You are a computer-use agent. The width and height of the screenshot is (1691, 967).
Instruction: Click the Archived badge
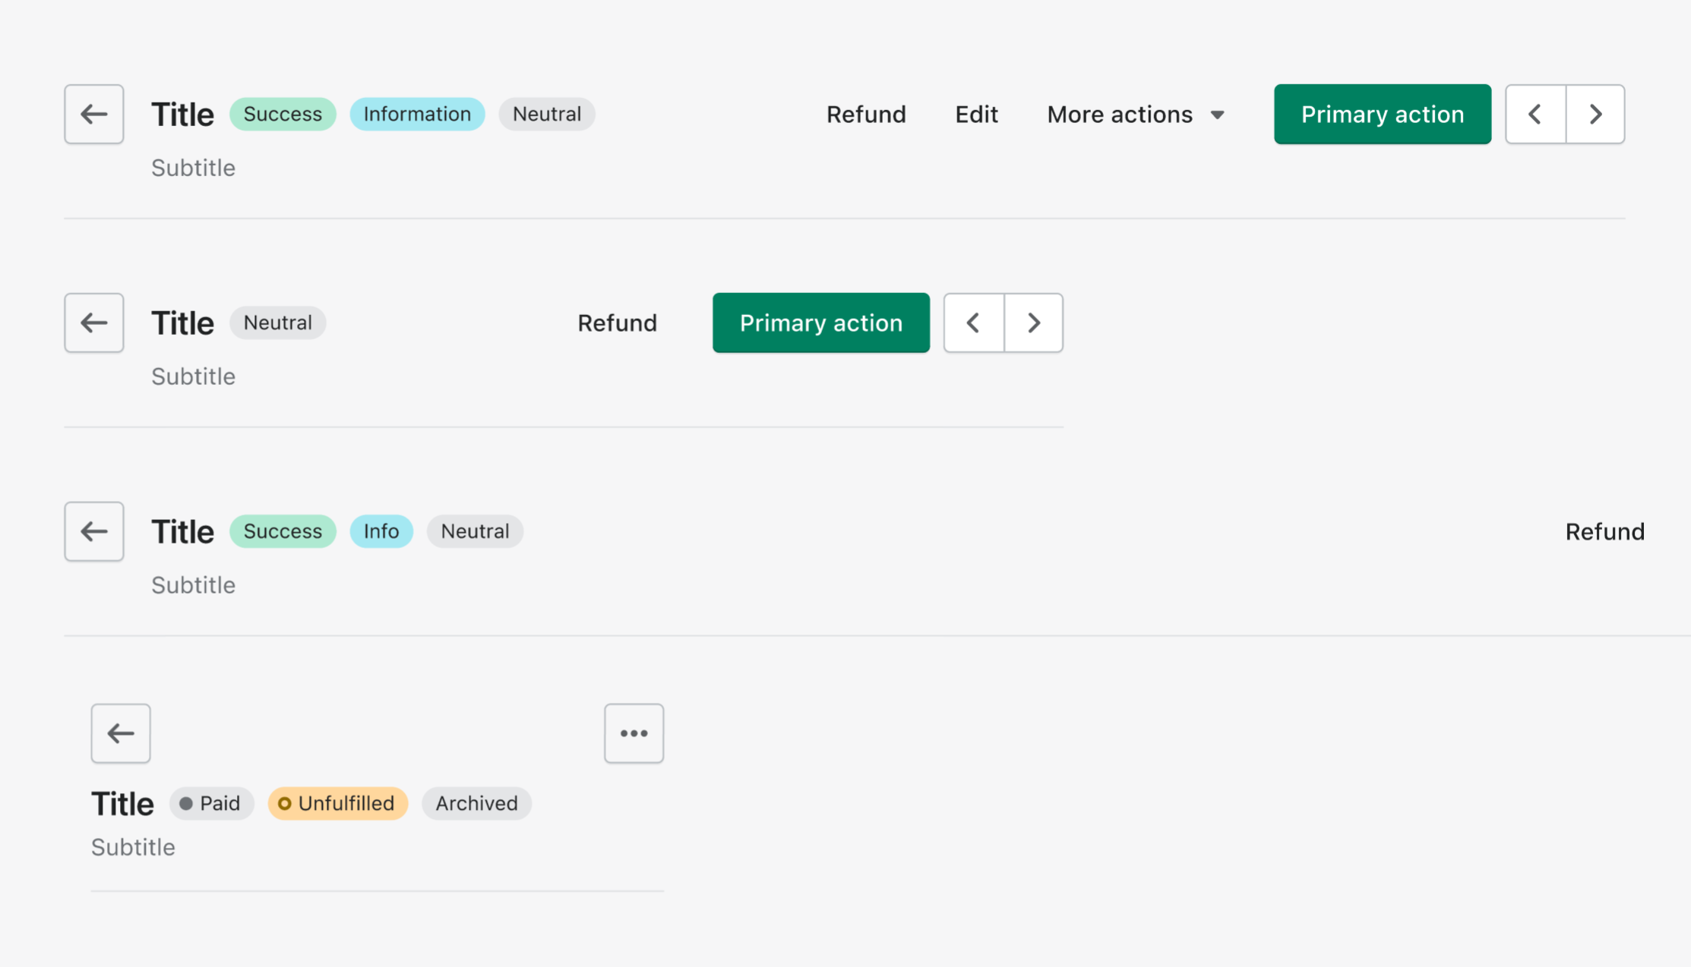476,803
